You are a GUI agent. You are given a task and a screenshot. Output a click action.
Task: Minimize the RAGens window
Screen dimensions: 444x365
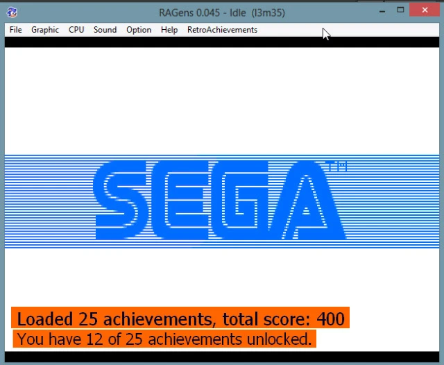pyautogui.click(x=382, y=11)
